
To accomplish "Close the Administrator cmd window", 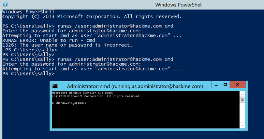I will [x=237, y=85].
